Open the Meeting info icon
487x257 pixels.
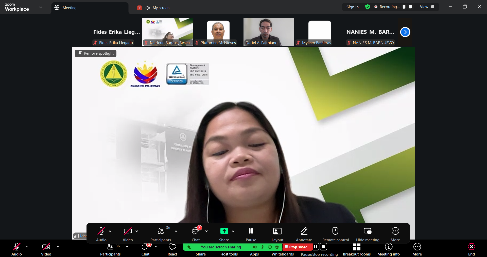[388, 247]
